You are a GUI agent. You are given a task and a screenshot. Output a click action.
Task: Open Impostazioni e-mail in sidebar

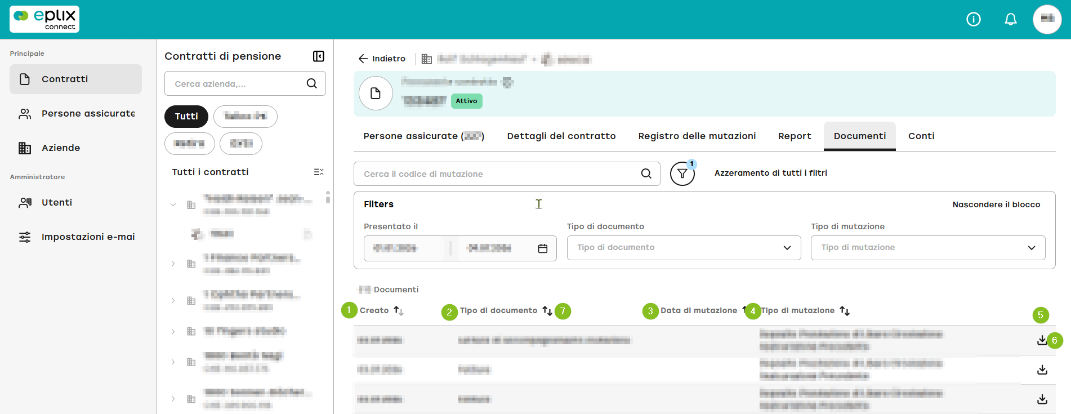(75, 237)
